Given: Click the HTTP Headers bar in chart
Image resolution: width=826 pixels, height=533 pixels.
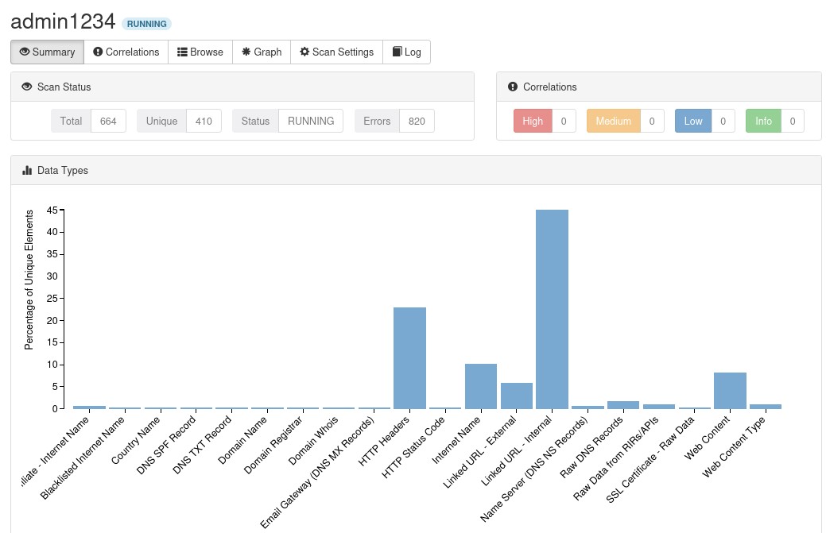Looking at the screenshot, I should pyautogui.click(x=410, y=357).
